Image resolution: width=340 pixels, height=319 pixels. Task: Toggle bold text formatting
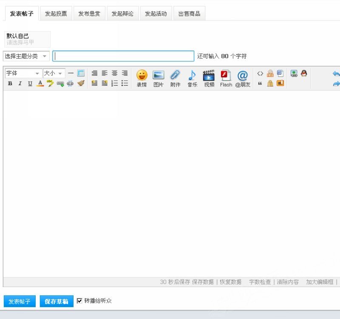coord(10,83)
